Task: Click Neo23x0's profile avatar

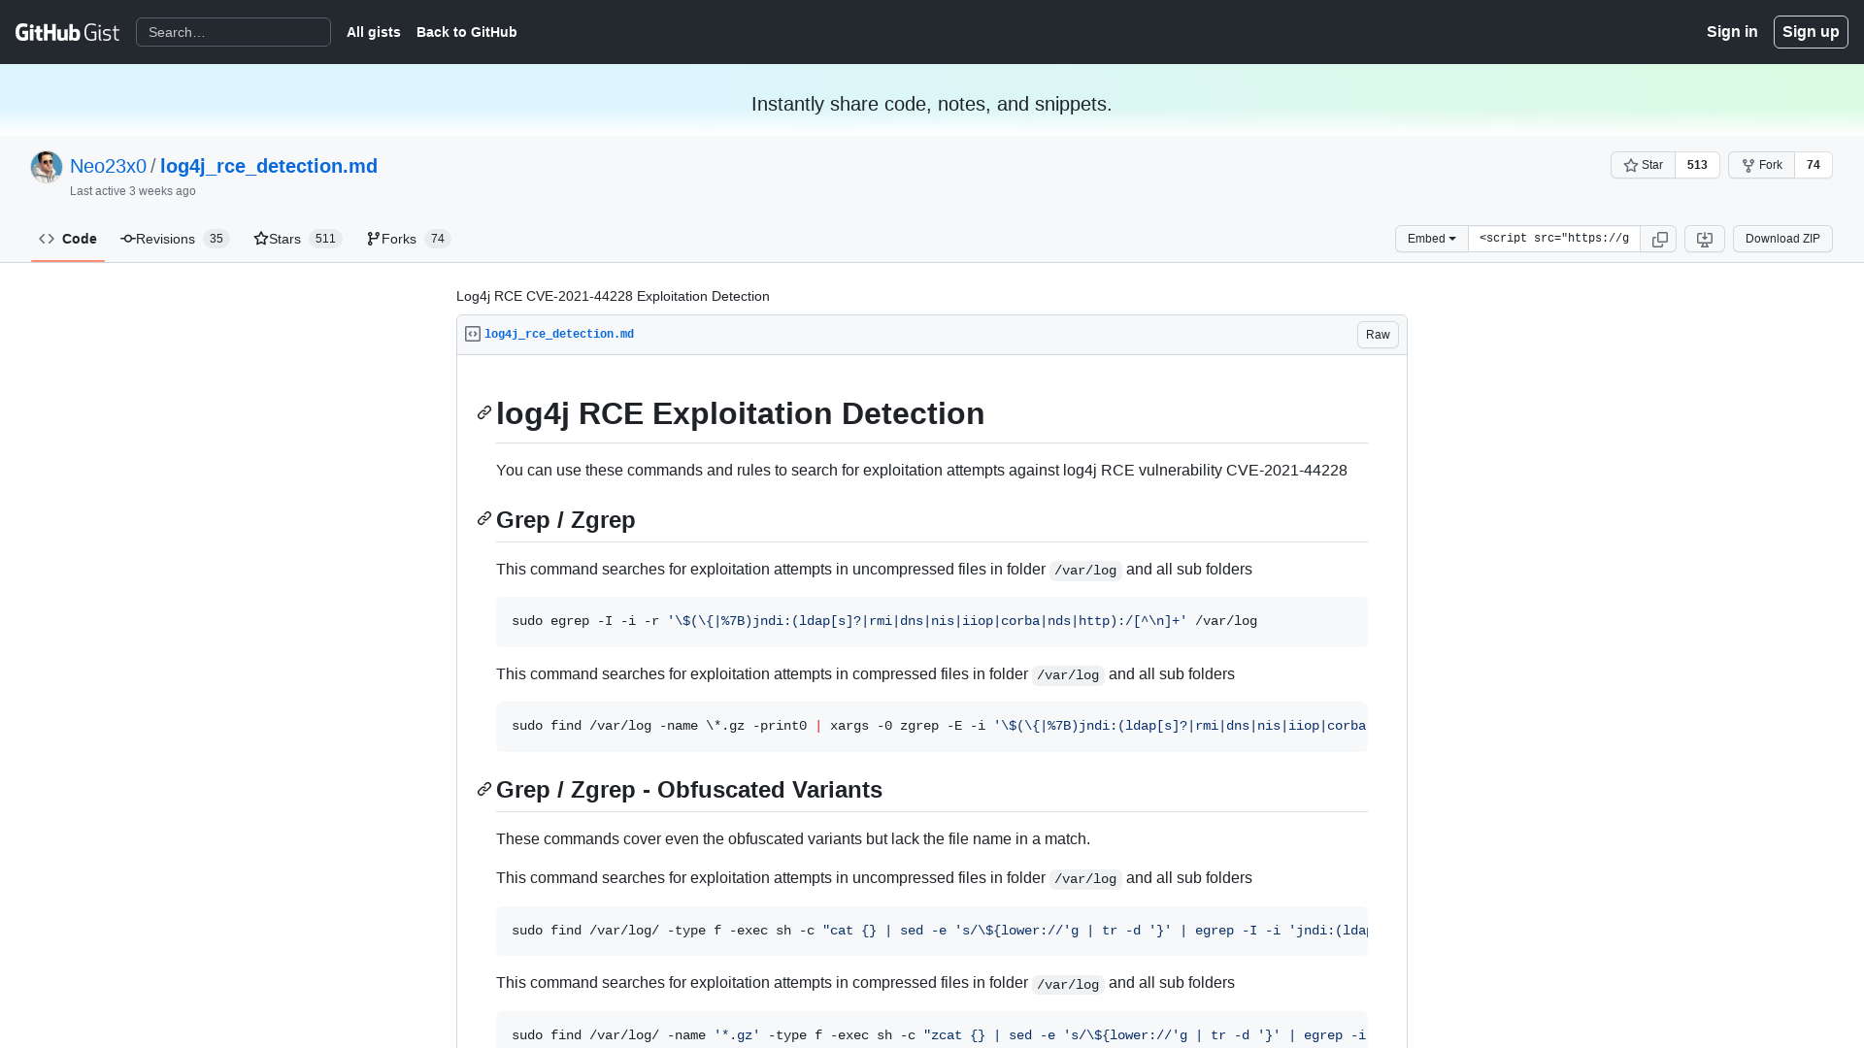Action: (47, 167)
